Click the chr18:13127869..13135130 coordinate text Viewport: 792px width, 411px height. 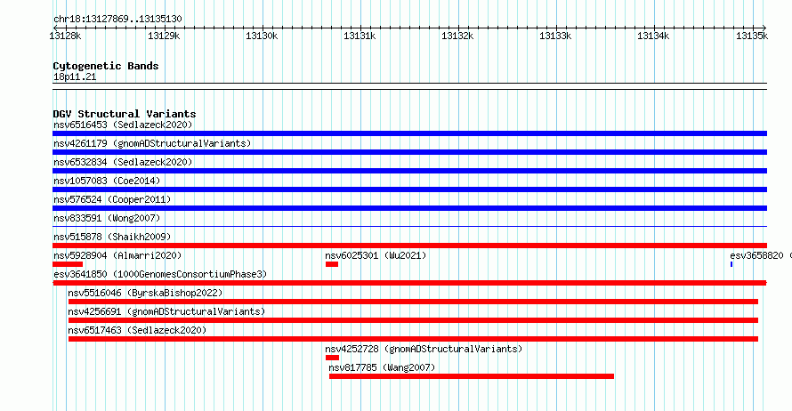tap(117, 20)
